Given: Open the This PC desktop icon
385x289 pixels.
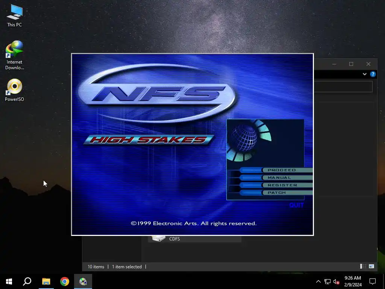Looking at the screenshot, I should pyautogui.click(x=14, y=15).
